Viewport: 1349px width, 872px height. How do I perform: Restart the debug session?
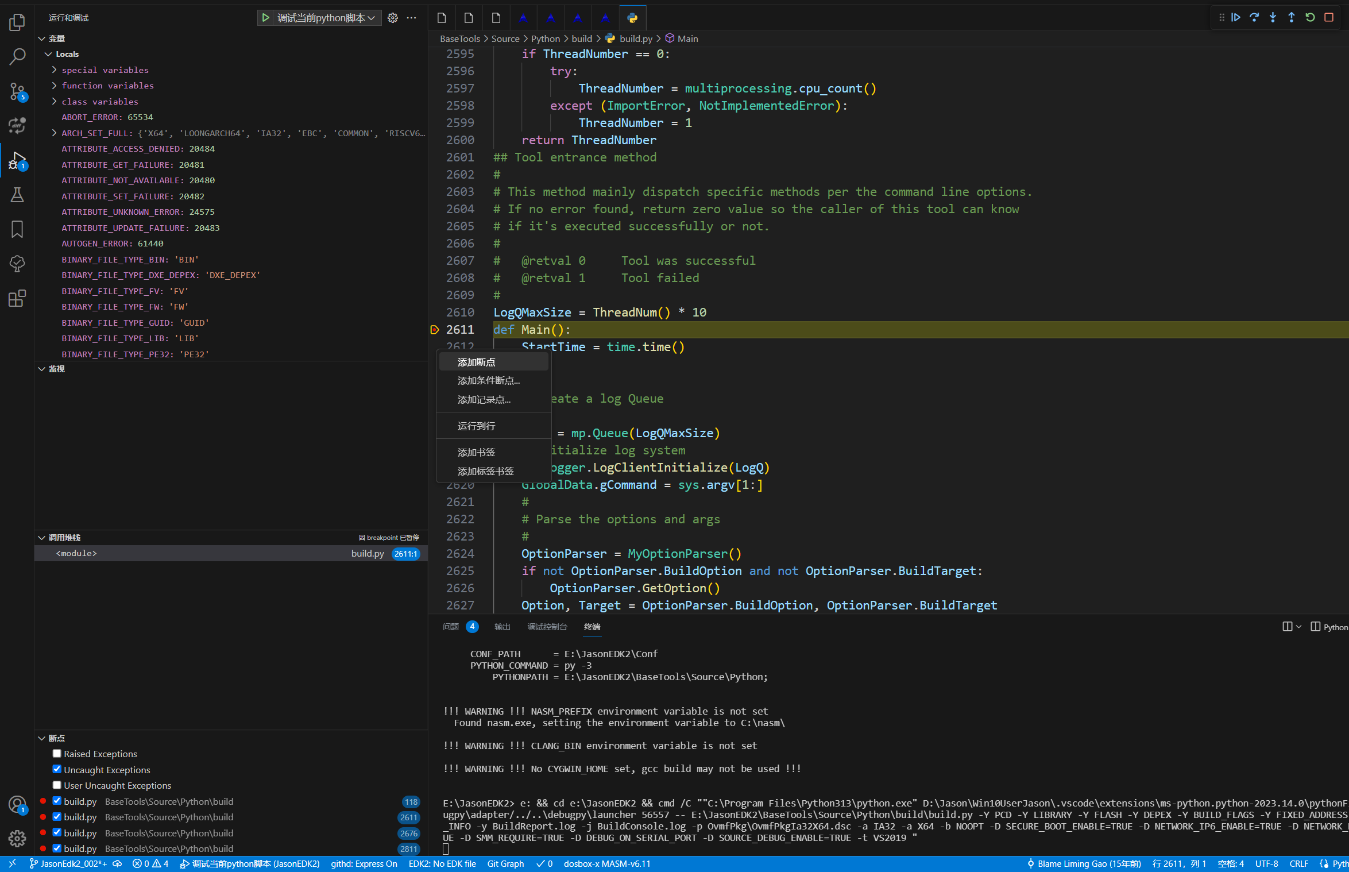pos(1310,17)
